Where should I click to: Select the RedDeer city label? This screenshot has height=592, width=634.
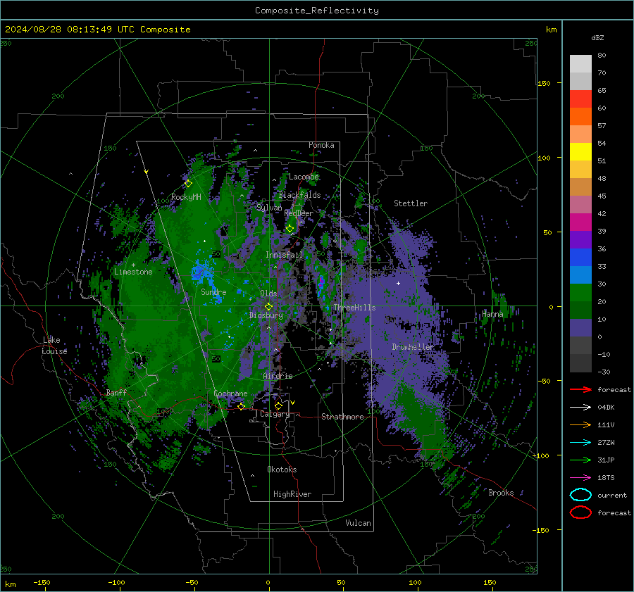click(299, 213)
